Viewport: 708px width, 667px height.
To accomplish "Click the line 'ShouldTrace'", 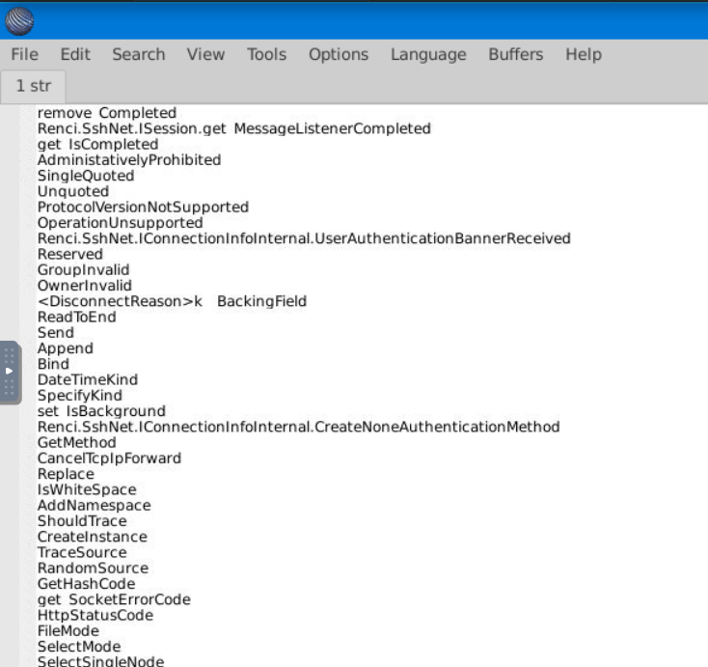I will [x=82, y=521].
